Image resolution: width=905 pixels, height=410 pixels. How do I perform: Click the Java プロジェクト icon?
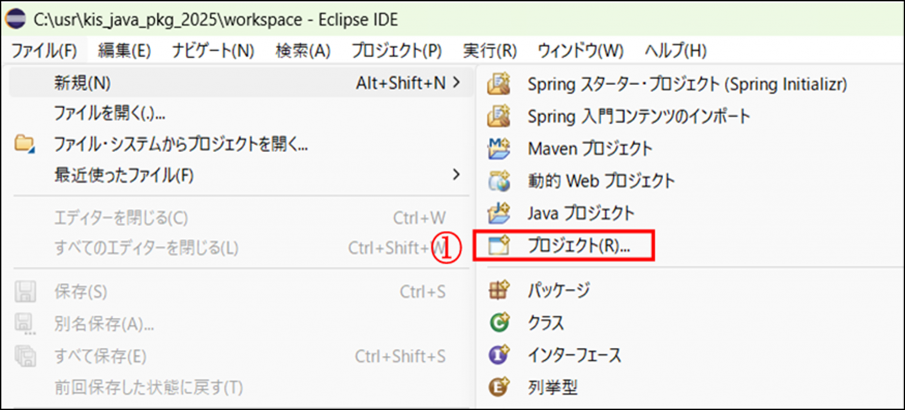tap(499, 213)
